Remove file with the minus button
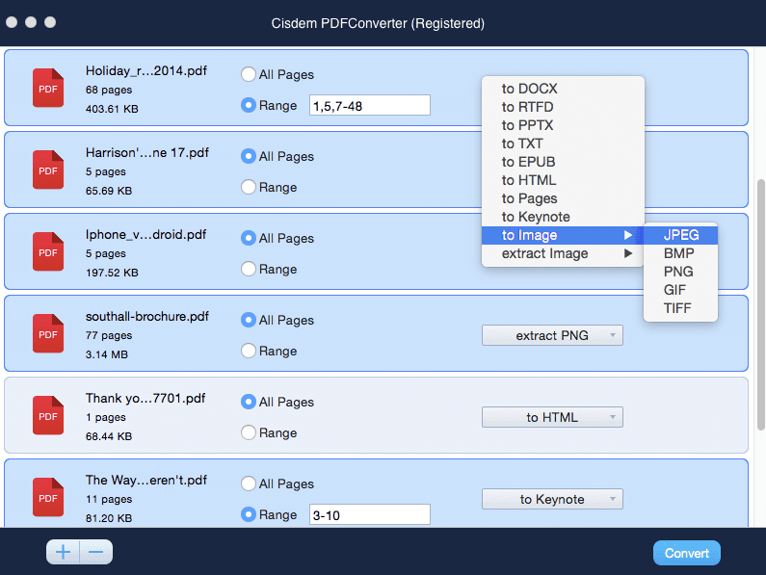Screen dimensions: 766x575 point(96,552)
